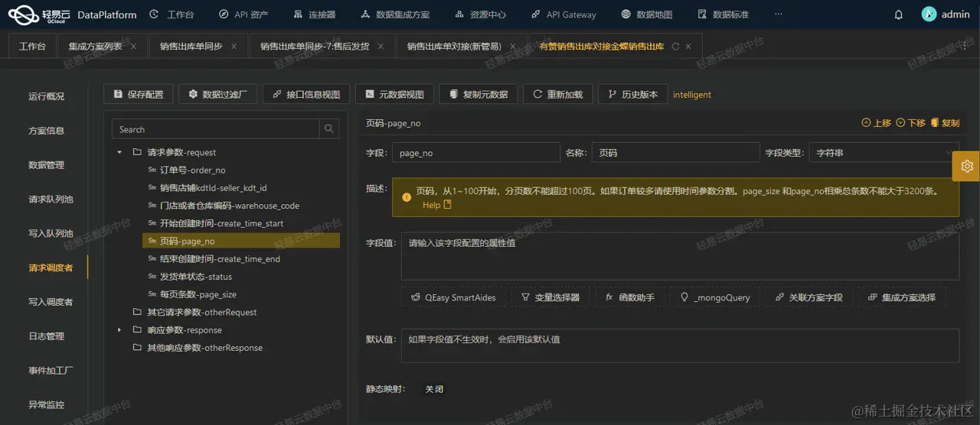
Task: Collapse the 请求参数-request tree node
Action: (x=119, y=152)
